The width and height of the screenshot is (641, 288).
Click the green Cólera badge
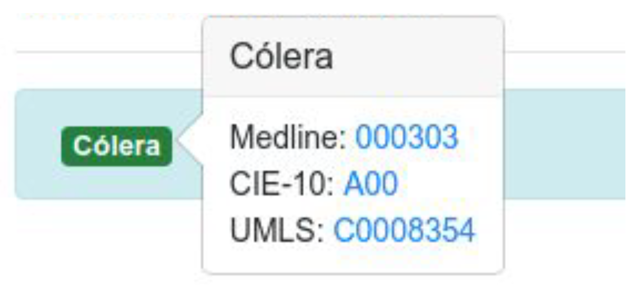[116, 146]
